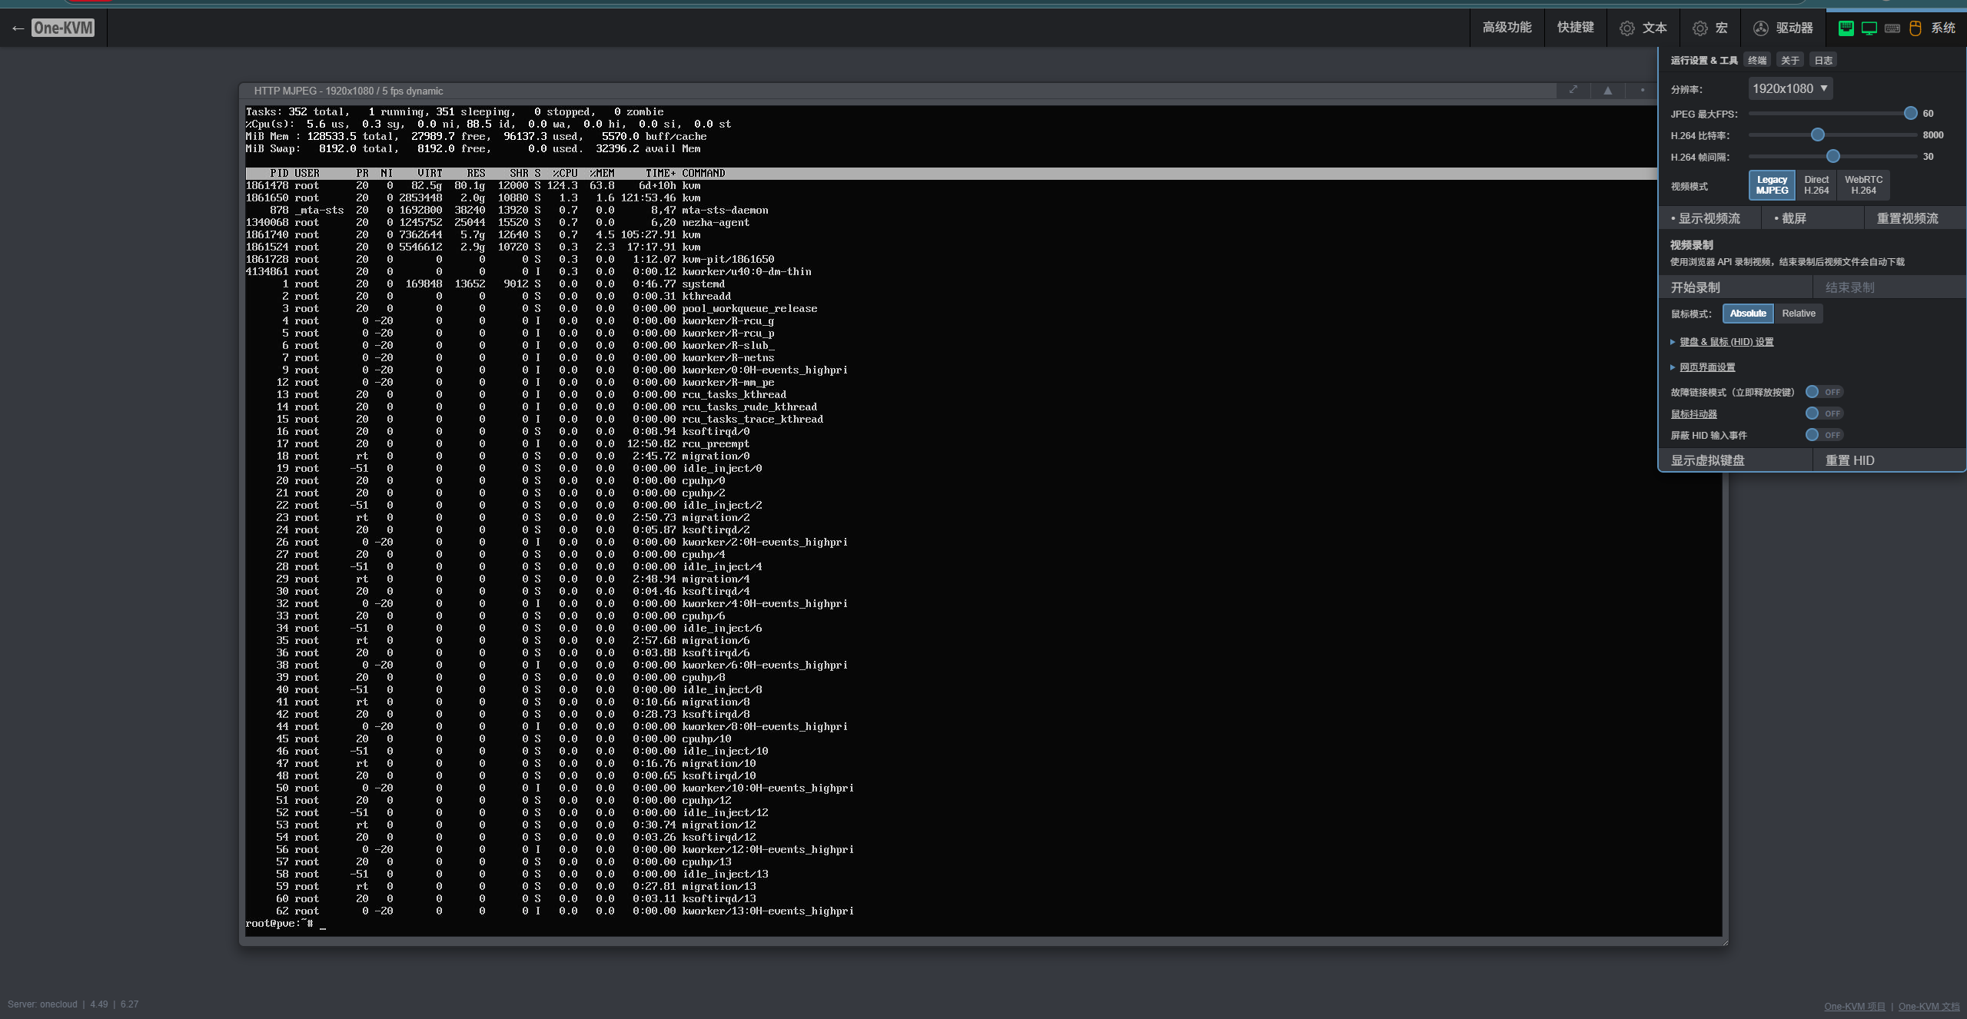
Task: Open the 高级功能 menu
Action: 1506,28
